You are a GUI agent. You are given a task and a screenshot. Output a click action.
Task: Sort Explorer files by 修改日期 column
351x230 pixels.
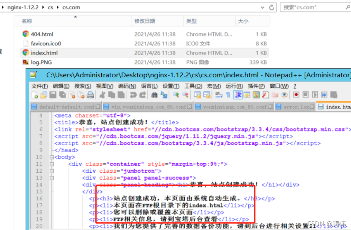pos(158,21)
